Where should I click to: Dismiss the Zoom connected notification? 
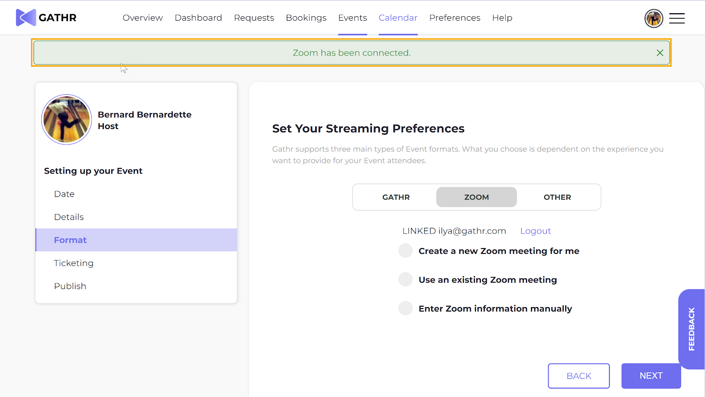pyautogui.click(x=660, y=53)
